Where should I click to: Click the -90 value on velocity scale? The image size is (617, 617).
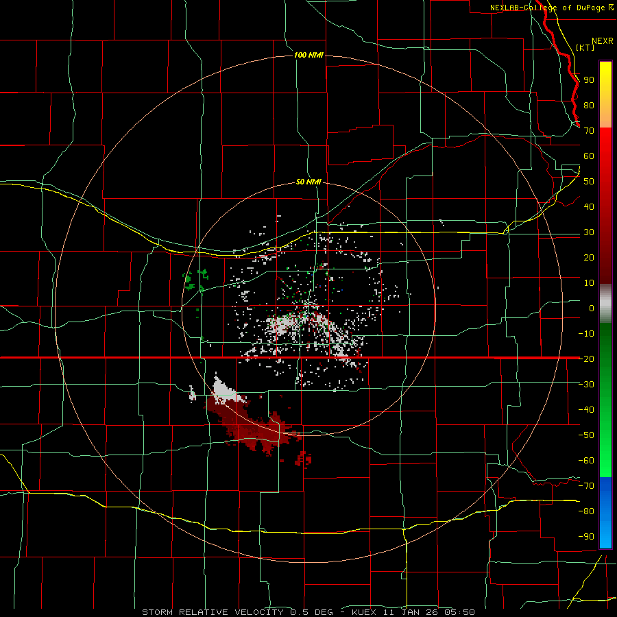click(586, 536)
